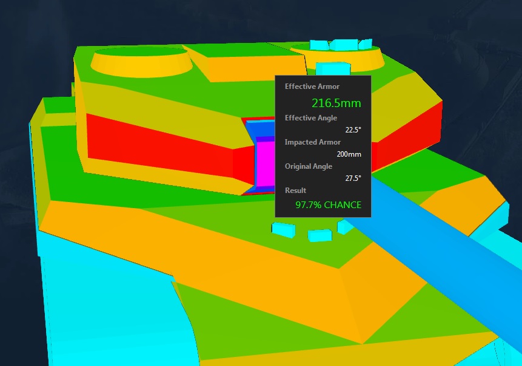Click the leftmost cyan block on hull deck
Screen dimensions: 522x366
[x=283, y=230]
